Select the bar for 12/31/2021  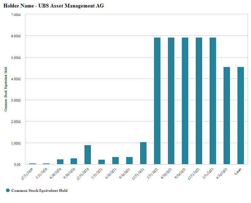pyautogui.click(x=143, y=153)
